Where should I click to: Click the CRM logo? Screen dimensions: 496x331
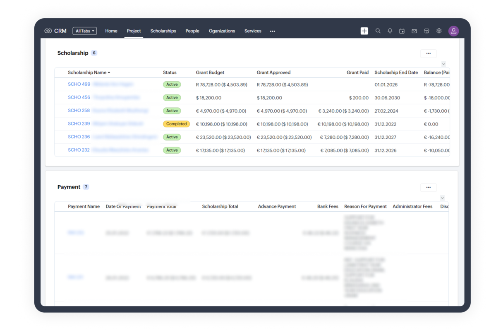(x=55, y=31)
